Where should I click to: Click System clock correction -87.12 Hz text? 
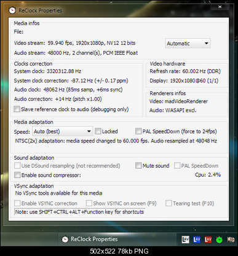point(71,80)
